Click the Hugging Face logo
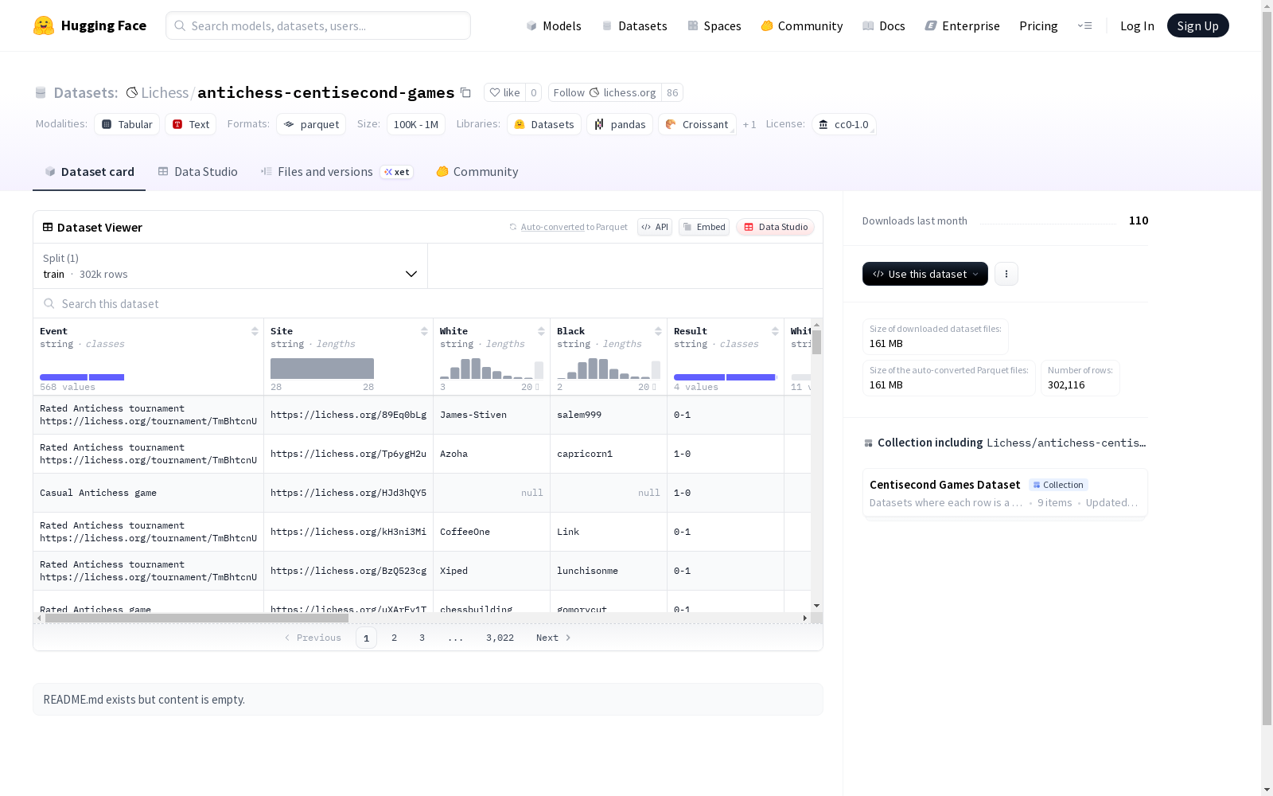 pos(44,25)
